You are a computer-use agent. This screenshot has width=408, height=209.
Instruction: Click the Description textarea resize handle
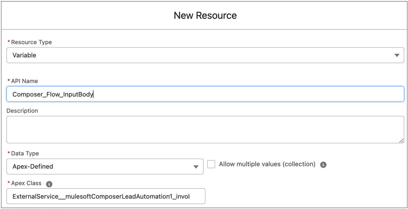tap(401, 141)
